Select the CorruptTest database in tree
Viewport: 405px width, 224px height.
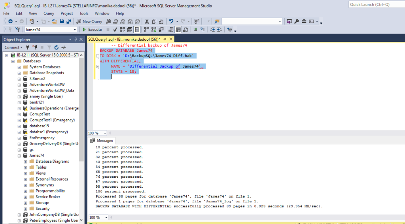[x=40, y=114]
